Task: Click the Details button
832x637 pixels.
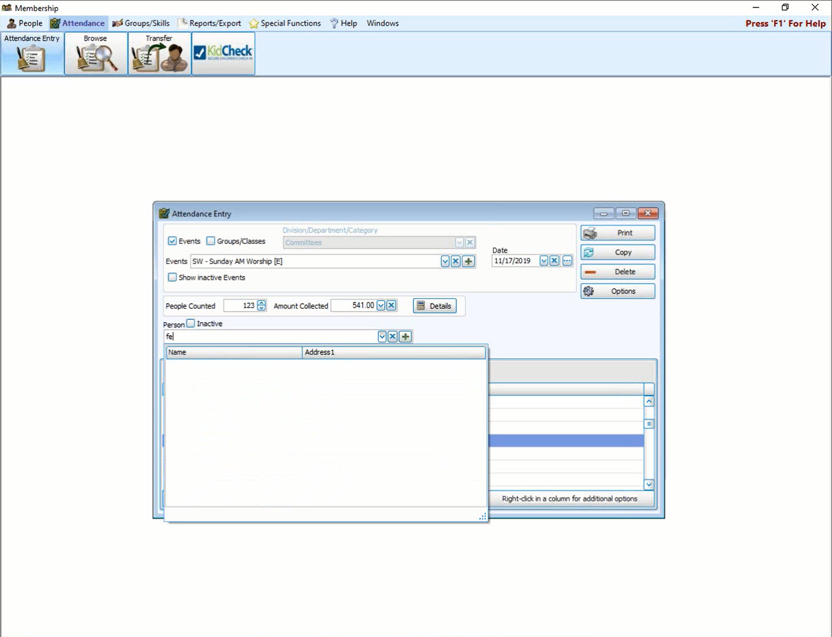Action: pyautogui.click(x=435, y=306)
